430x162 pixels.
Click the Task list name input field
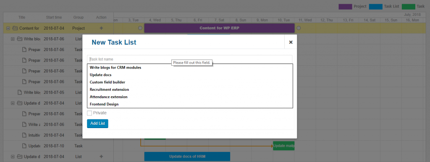click(x=189, y=59)
